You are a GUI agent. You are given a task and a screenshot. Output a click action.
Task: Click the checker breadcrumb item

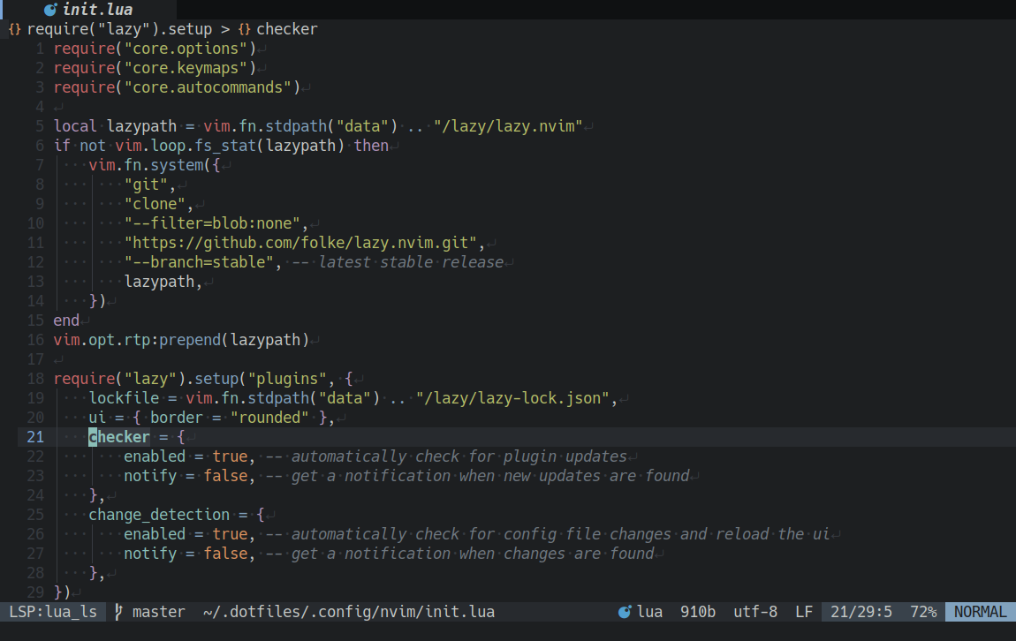[x=287, y=29]
